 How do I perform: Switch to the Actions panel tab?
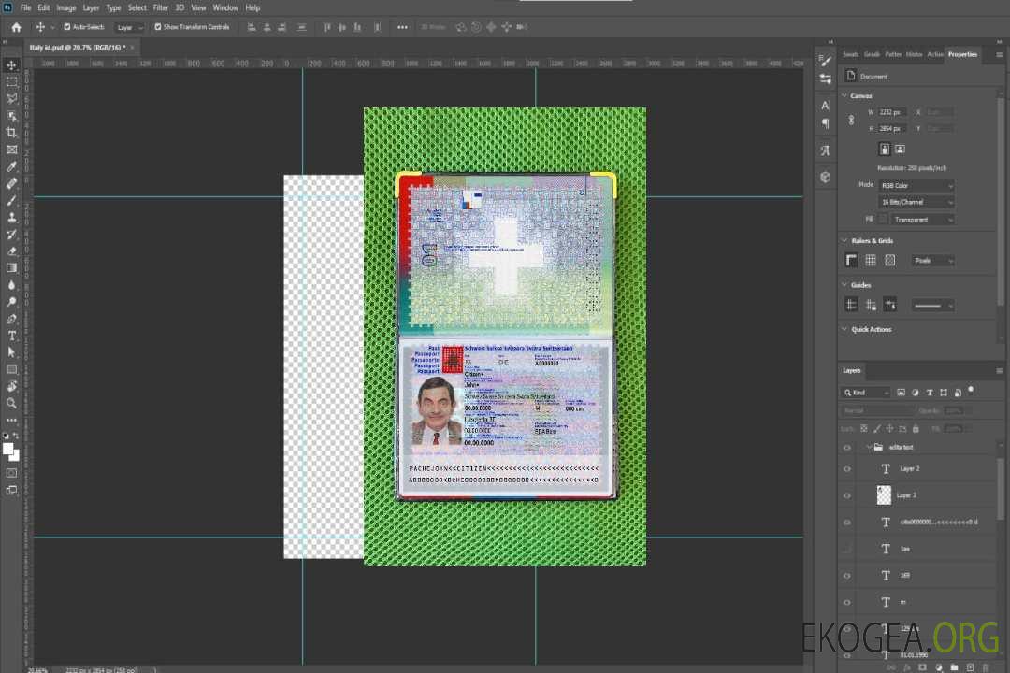tap(935, 54)
